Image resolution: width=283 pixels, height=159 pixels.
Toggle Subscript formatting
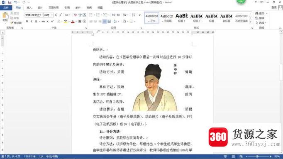(x=48, y=22)
